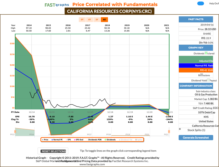
Task: Click the 2018 Chg/Yr value 129%
Action: click(110, 119)
